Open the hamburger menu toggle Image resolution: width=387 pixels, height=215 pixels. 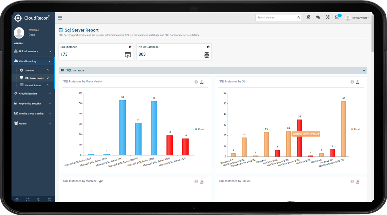click(x=60, y=18)
